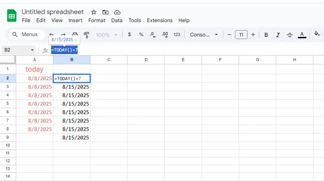The image size is (324, 181).
Task: Open the 123 number formats menu
Action: 177,35
